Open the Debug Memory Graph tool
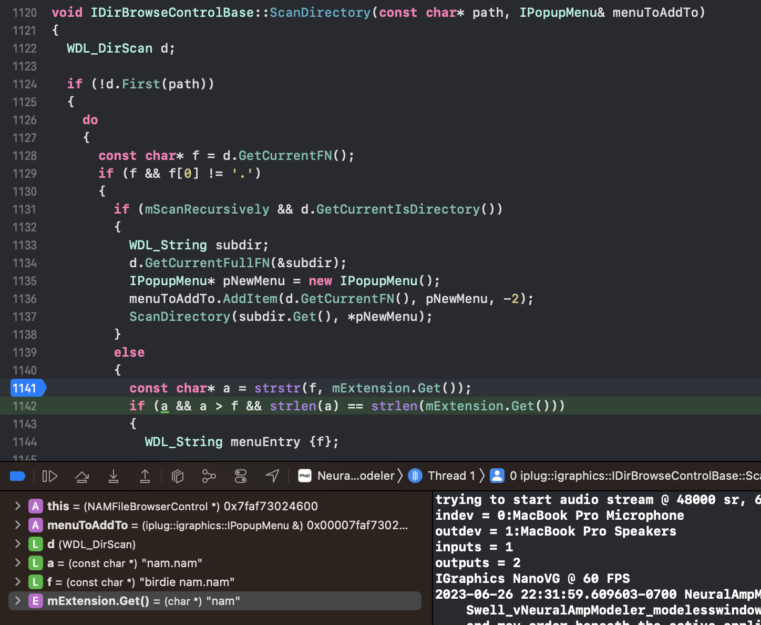761x625 pixels. click(x=209, y=476)
